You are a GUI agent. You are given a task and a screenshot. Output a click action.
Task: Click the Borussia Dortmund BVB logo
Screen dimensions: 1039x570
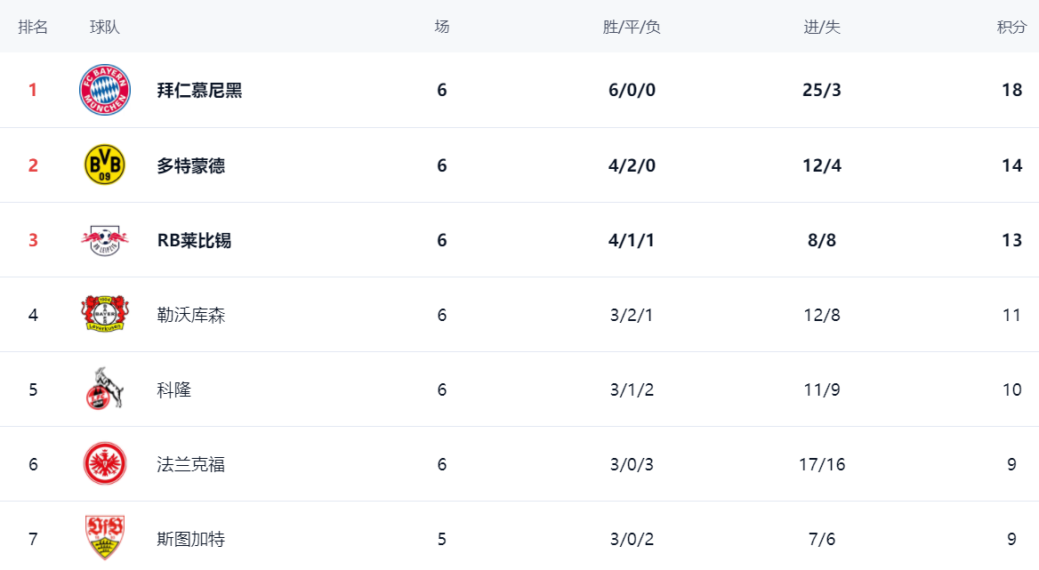point(105,165)
